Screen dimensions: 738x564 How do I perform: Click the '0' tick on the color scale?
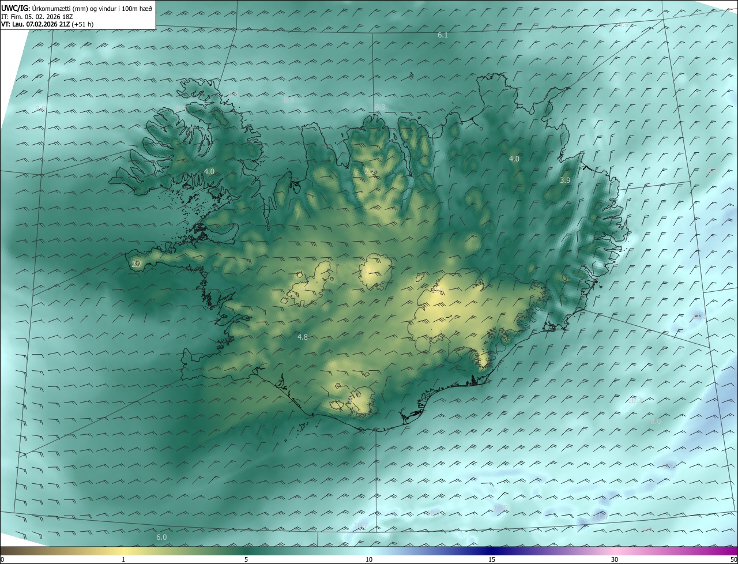click(2, 560)
